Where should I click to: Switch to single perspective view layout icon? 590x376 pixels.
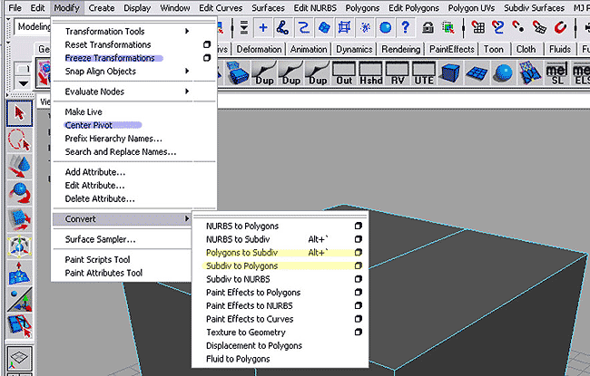click(20, 358)
